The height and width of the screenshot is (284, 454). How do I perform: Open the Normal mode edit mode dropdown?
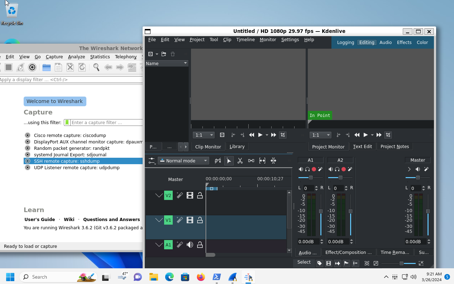click(183, 161)
